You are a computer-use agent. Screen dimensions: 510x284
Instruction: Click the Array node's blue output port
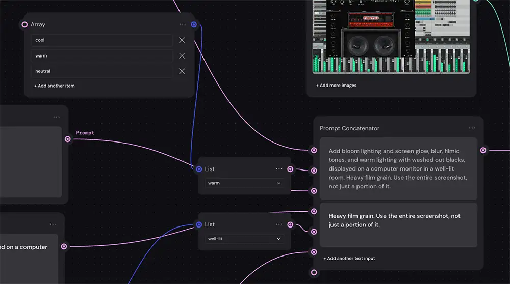click(x=194, y=24)
